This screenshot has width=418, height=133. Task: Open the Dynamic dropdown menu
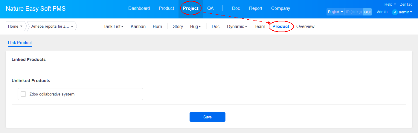(x=237, y=26)
